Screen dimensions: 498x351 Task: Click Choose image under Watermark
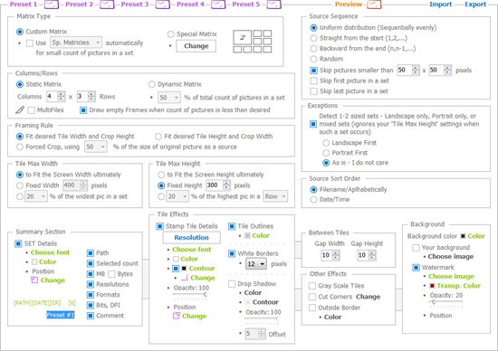pos(451,276)
